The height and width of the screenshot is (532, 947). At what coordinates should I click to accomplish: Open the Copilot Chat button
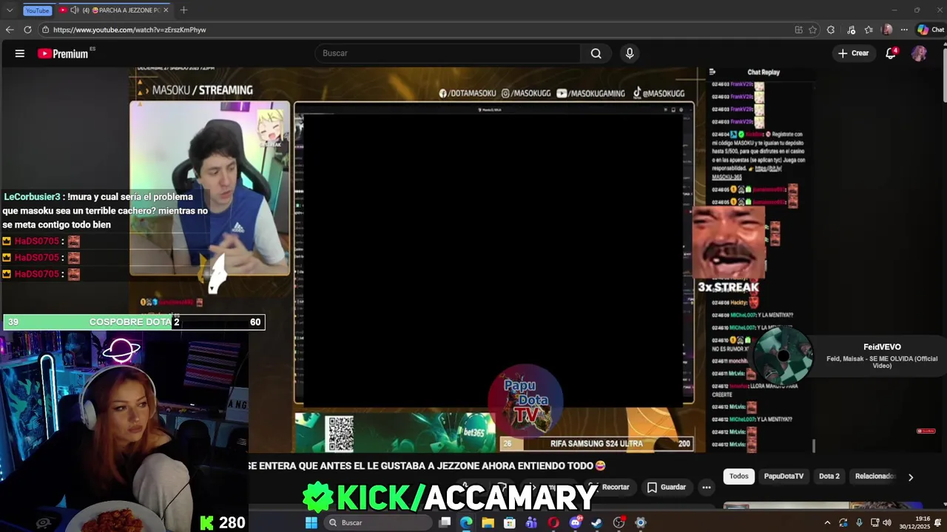931,30
